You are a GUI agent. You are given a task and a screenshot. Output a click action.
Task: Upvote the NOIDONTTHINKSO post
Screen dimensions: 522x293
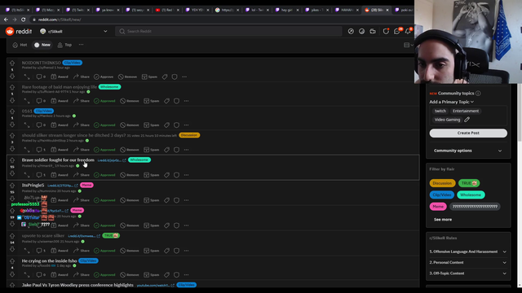12,63
